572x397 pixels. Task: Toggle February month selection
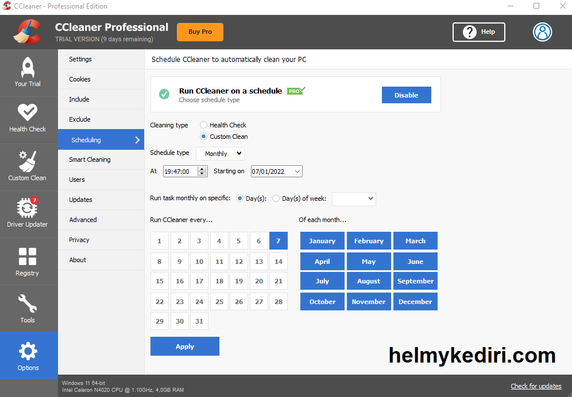[369, 241]
